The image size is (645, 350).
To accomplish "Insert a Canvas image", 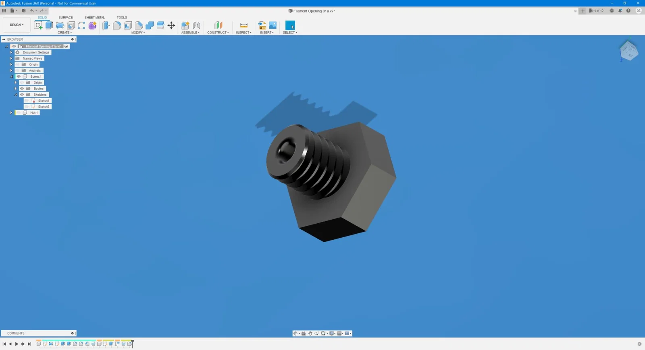I will (273, 25).
